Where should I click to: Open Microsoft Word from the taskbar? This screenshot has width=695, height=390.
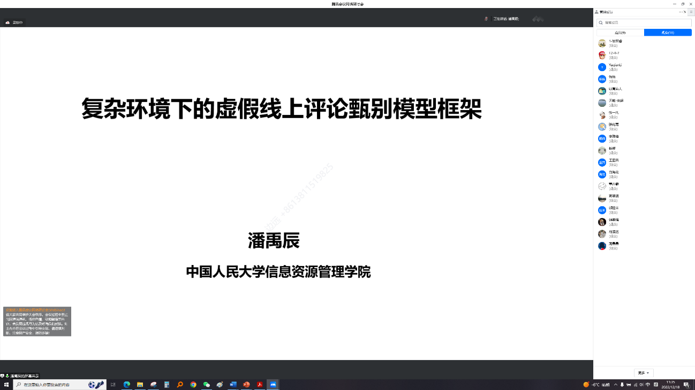232,384
